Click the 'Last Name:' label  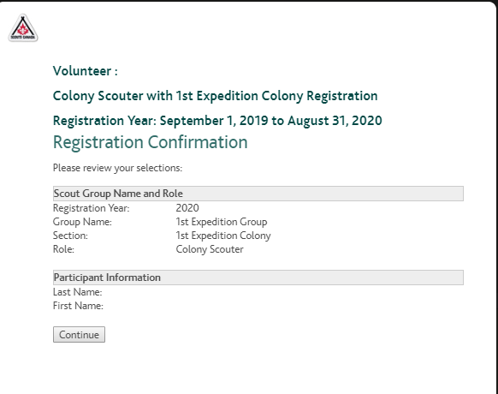(x=78, y=292)
